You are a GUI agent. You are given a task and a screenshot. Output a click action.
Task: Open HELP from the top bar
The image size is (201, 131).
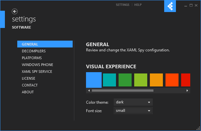click(138, 5)
